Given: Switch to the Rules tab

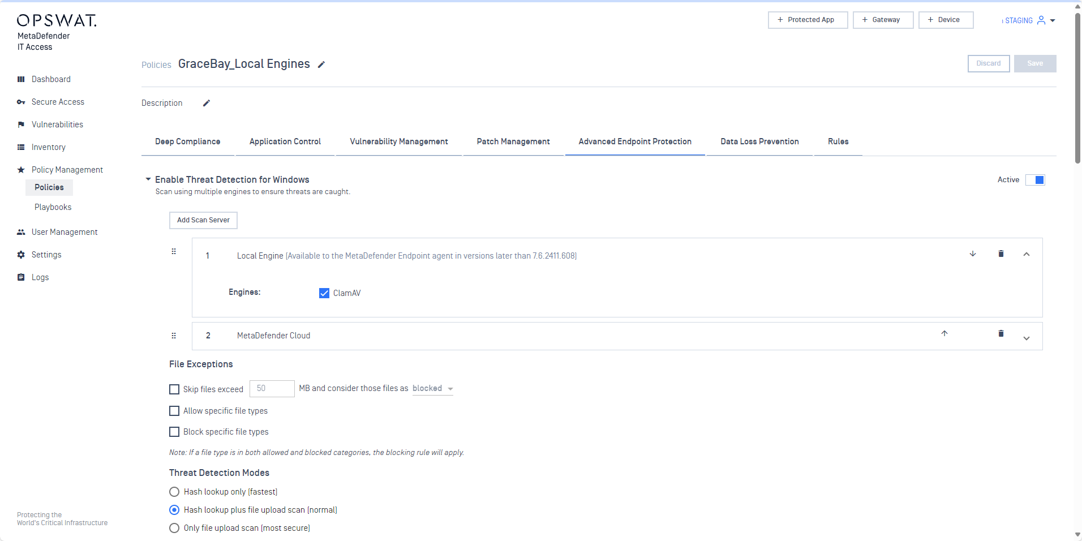Looking at the screenshot, I should point(838,141).
